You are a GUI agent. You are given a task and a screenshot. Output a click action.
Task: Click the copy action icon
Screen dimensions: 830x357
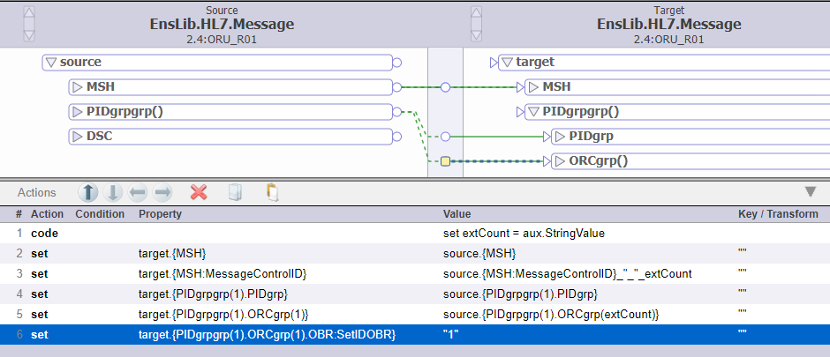click(235, 192)
